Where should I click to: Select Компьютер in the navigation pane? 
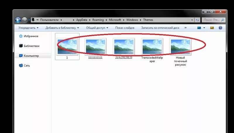[x=31, y=56]
